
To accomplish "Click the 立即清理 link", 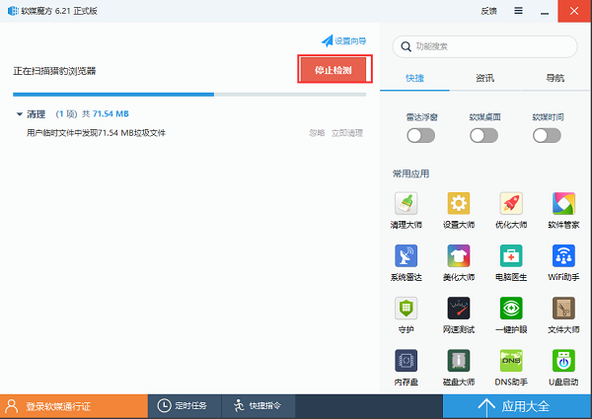I will 347,132.
